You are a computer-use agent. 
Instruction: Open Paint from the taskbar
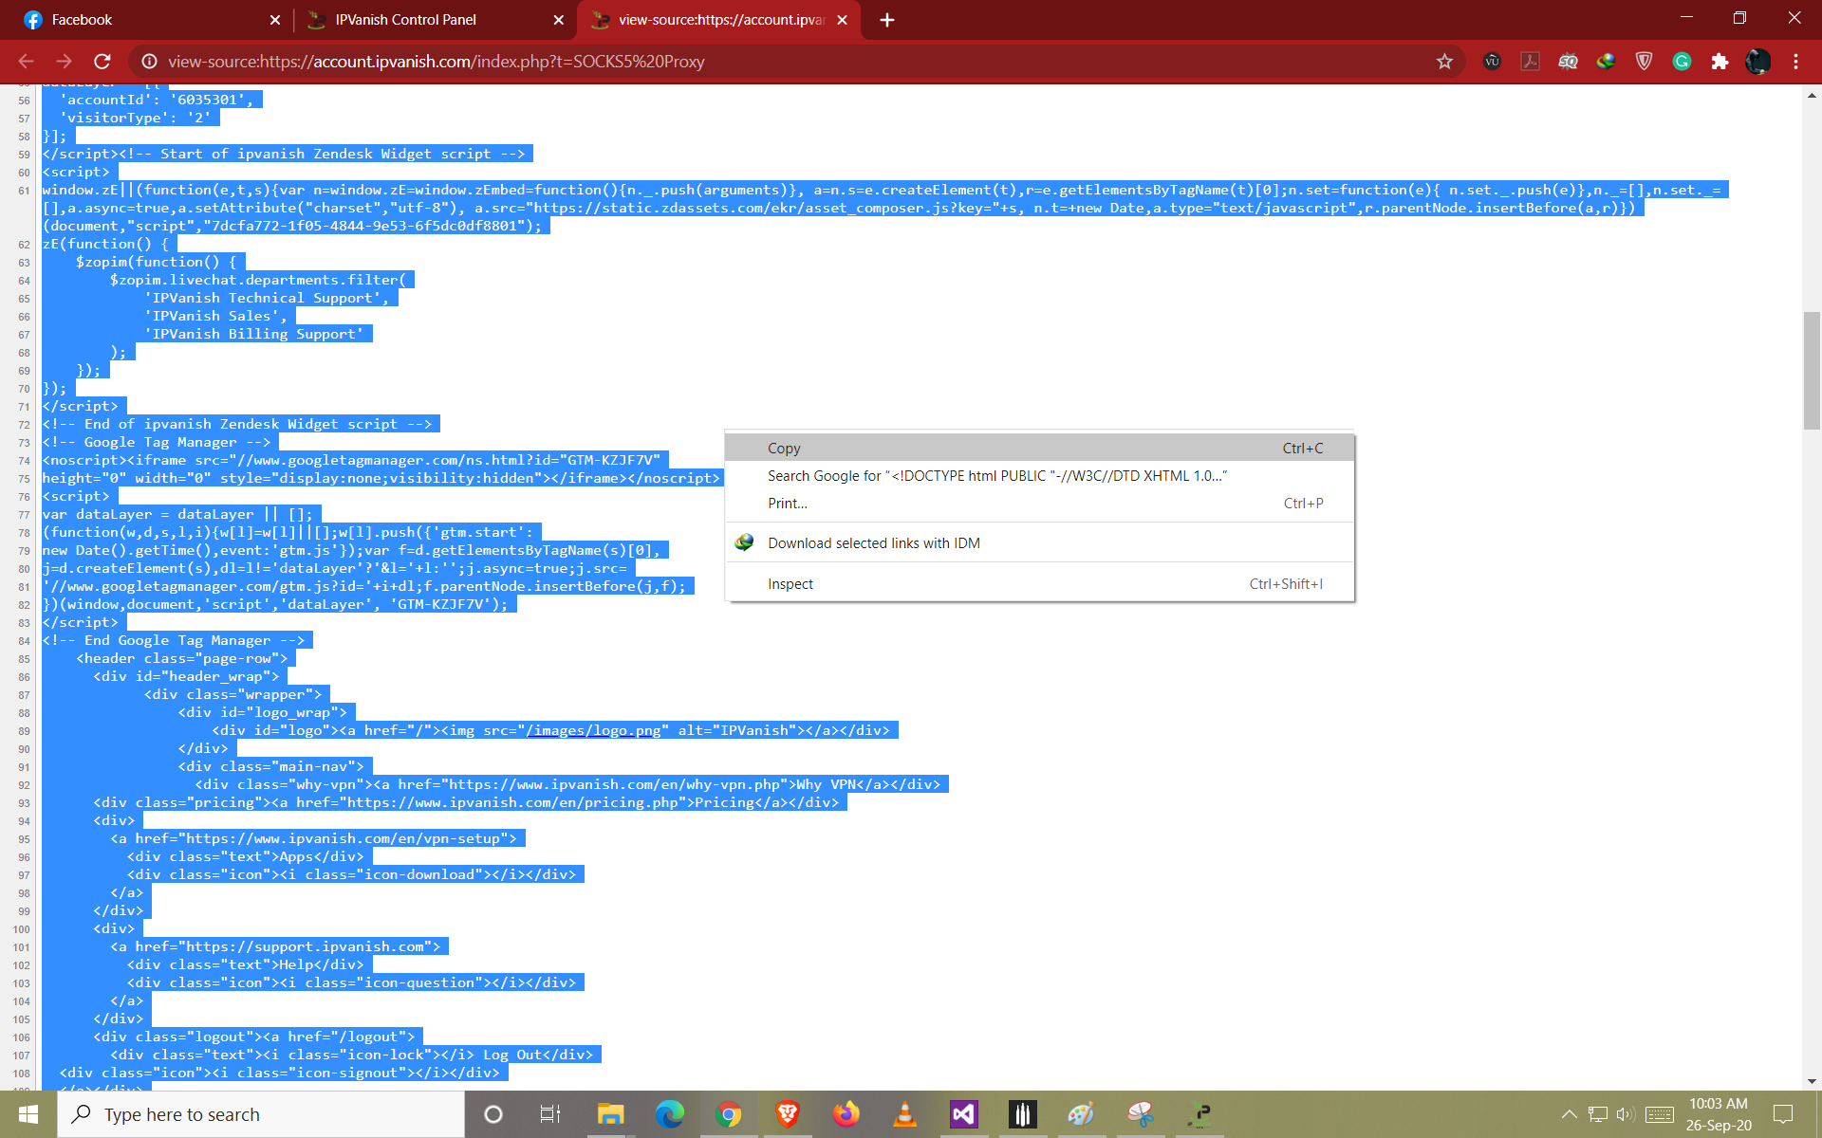tap(1081, 1114)
